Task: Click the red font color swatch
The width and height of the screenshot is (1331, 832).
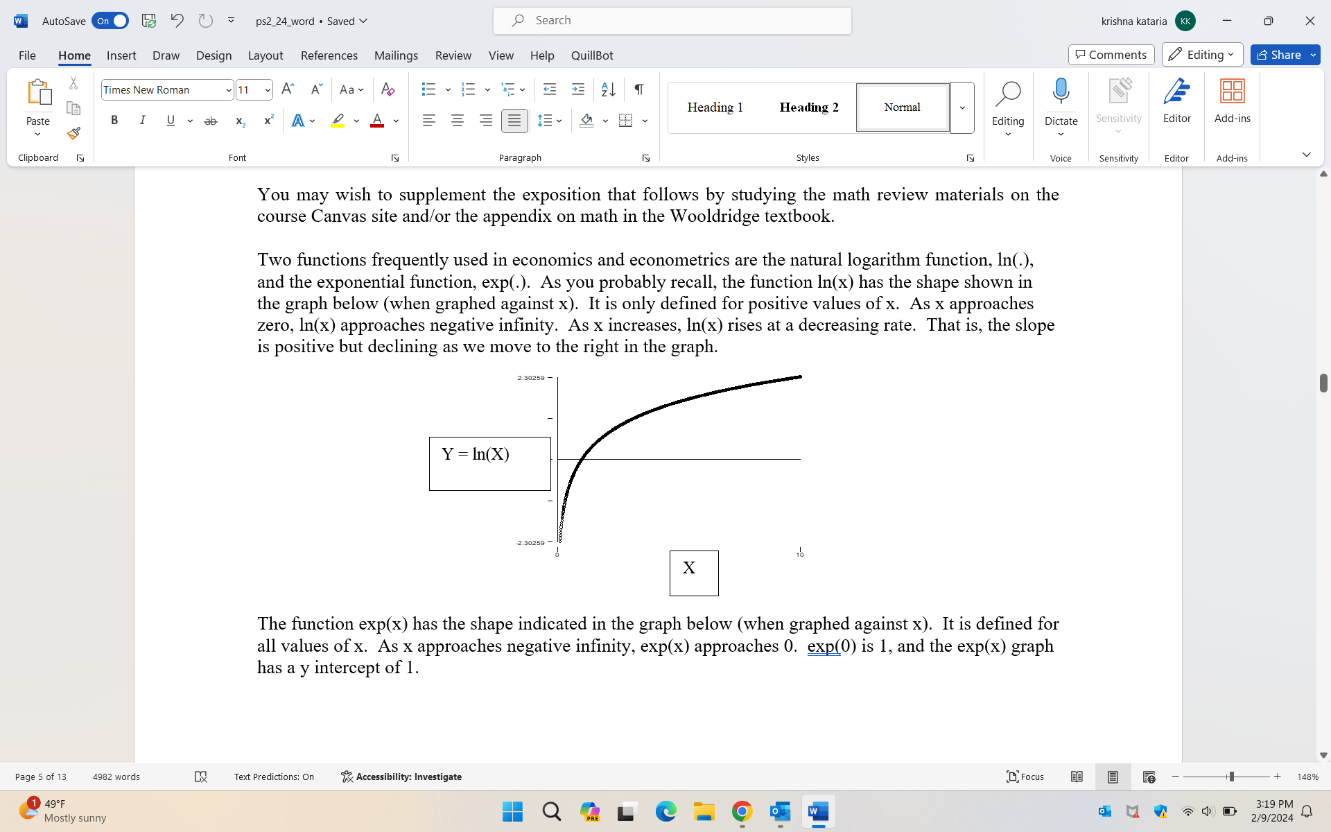Action: click(377, 121)
